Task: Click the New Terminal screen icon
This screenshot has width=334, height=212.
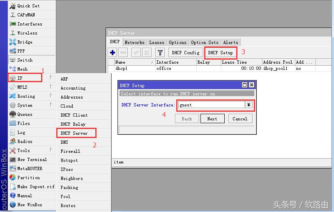Action: point(13,159)
